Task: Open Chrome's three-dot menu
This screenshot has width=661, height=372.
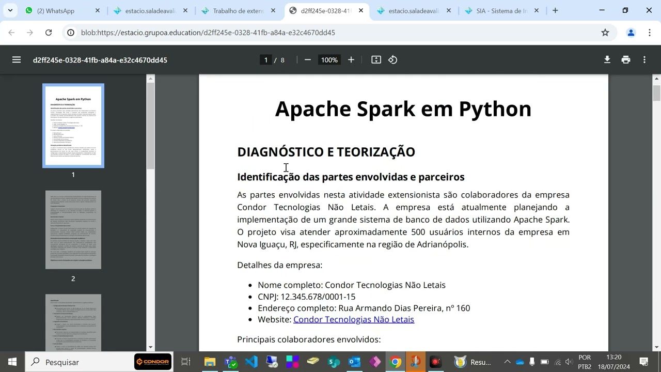Action: (x=650, y=33)
